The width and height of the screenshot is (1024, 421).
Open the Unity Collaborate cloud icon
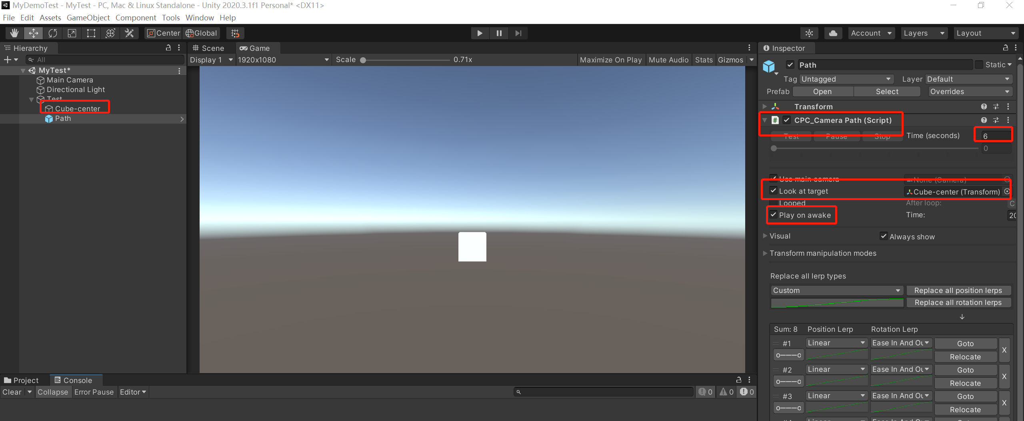click(x=833, y=33)
